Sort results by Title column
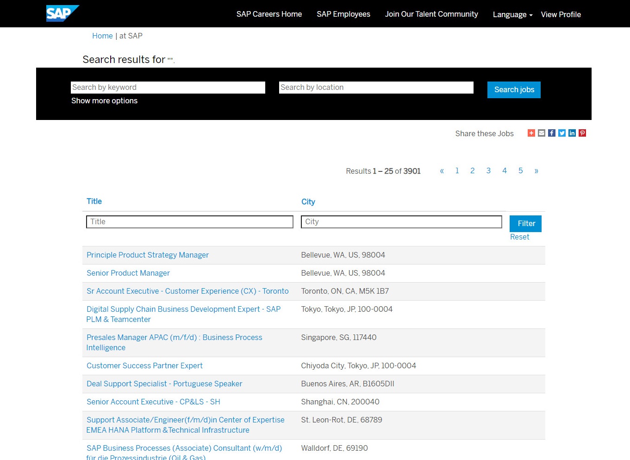Image resolution: width=630 pixels, height=460 pixels. [94, 202]
